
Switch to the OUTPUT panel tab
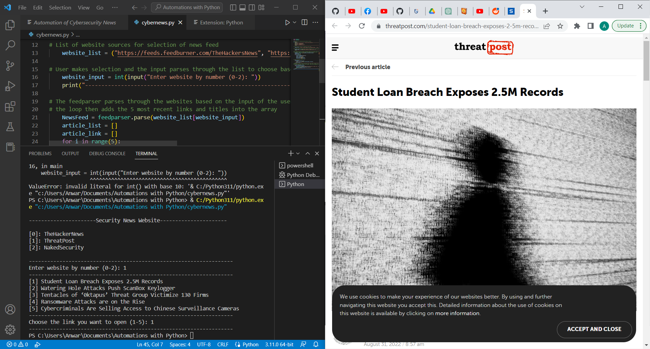(x=70, y=153)
